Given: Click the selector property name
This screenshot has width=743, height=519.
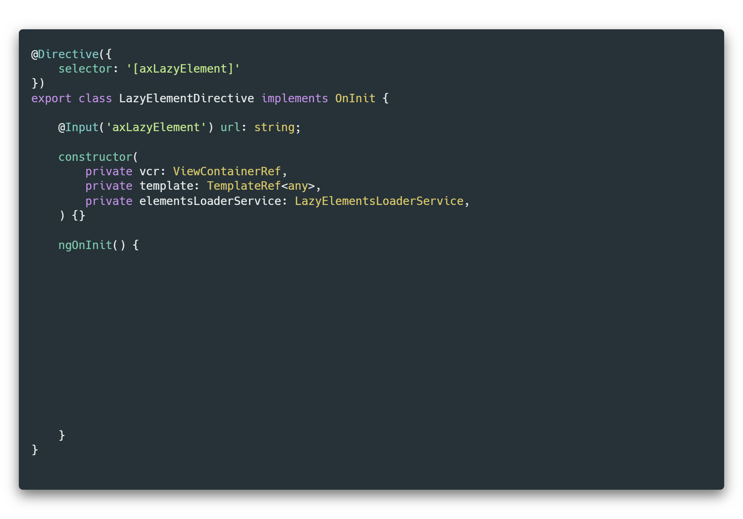Looking at the screenshot, I should (x=85, y=69).
